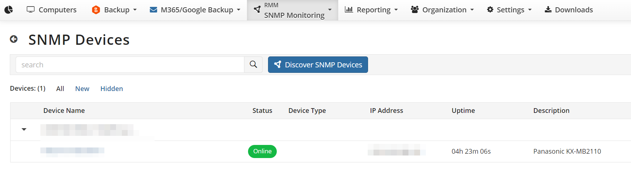The image size is (631, 193).
Task: Click the envelope icon for M365/Google Backup
Action: point(153,10)
